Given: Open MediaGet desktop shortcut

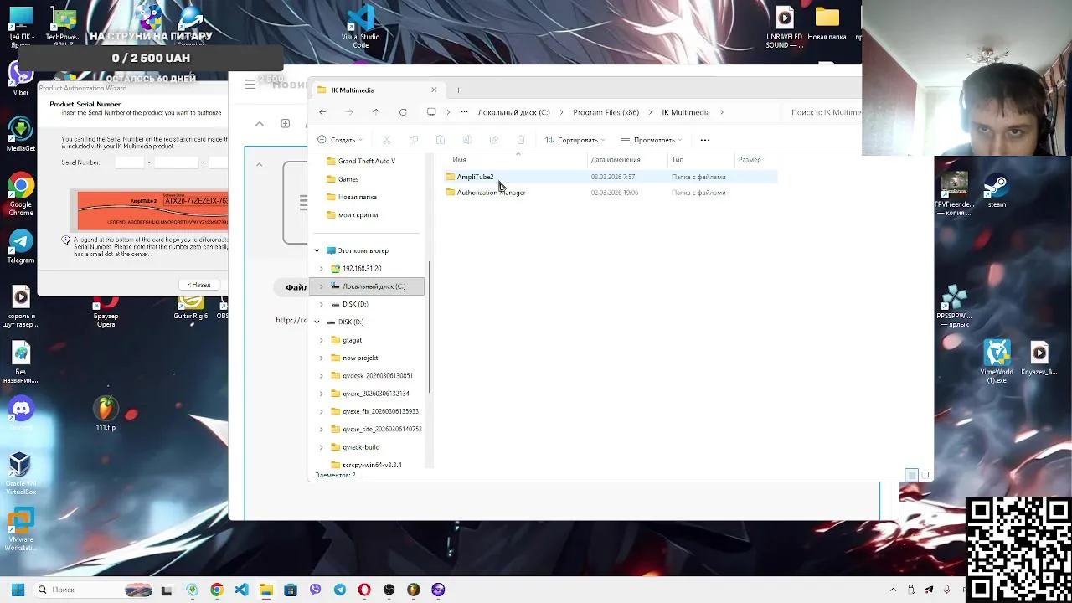Looking at the screenshot, I should coord(21,135).
